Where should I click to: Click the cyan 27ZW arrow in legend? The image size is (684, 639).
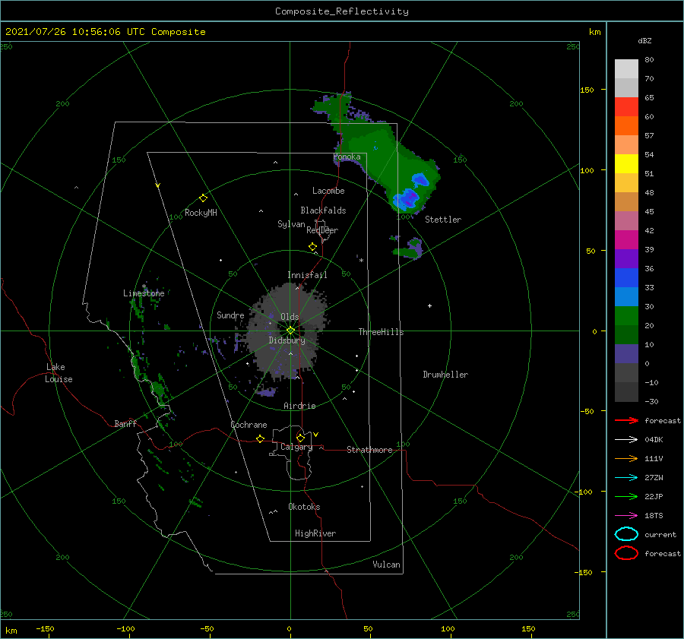(626, 478)
